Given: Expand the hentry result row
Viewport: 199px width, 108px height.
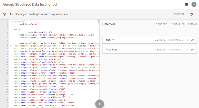Looking at the screenshot, I should click(x=149, y=40).
